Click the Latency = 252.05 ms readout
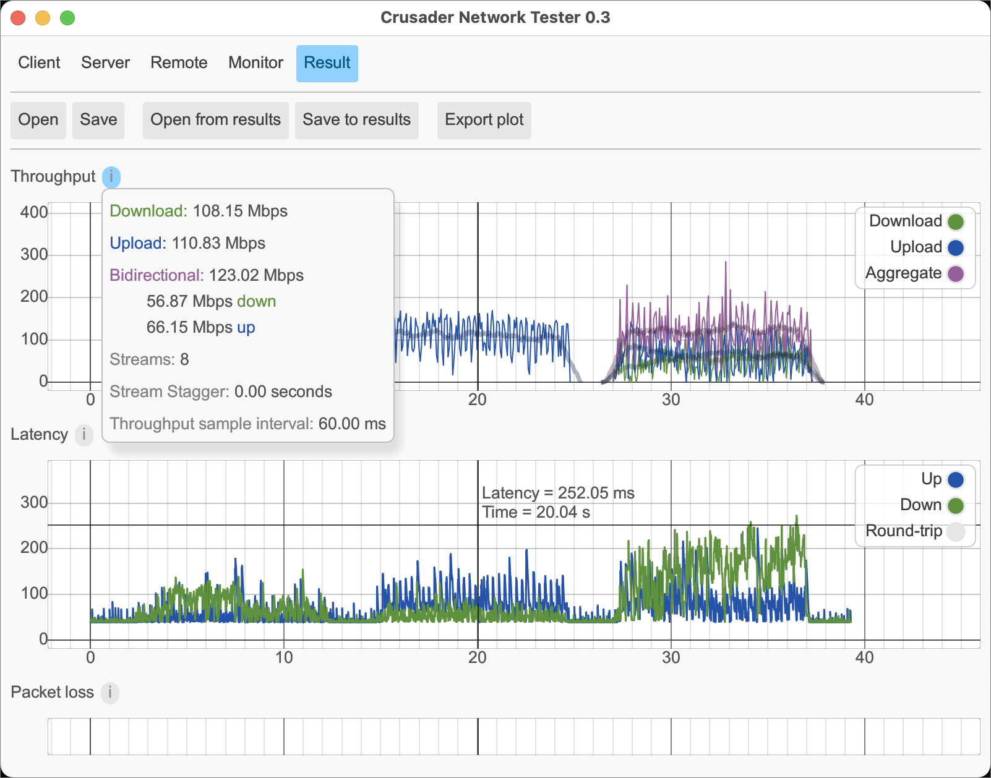 [558, 494]
